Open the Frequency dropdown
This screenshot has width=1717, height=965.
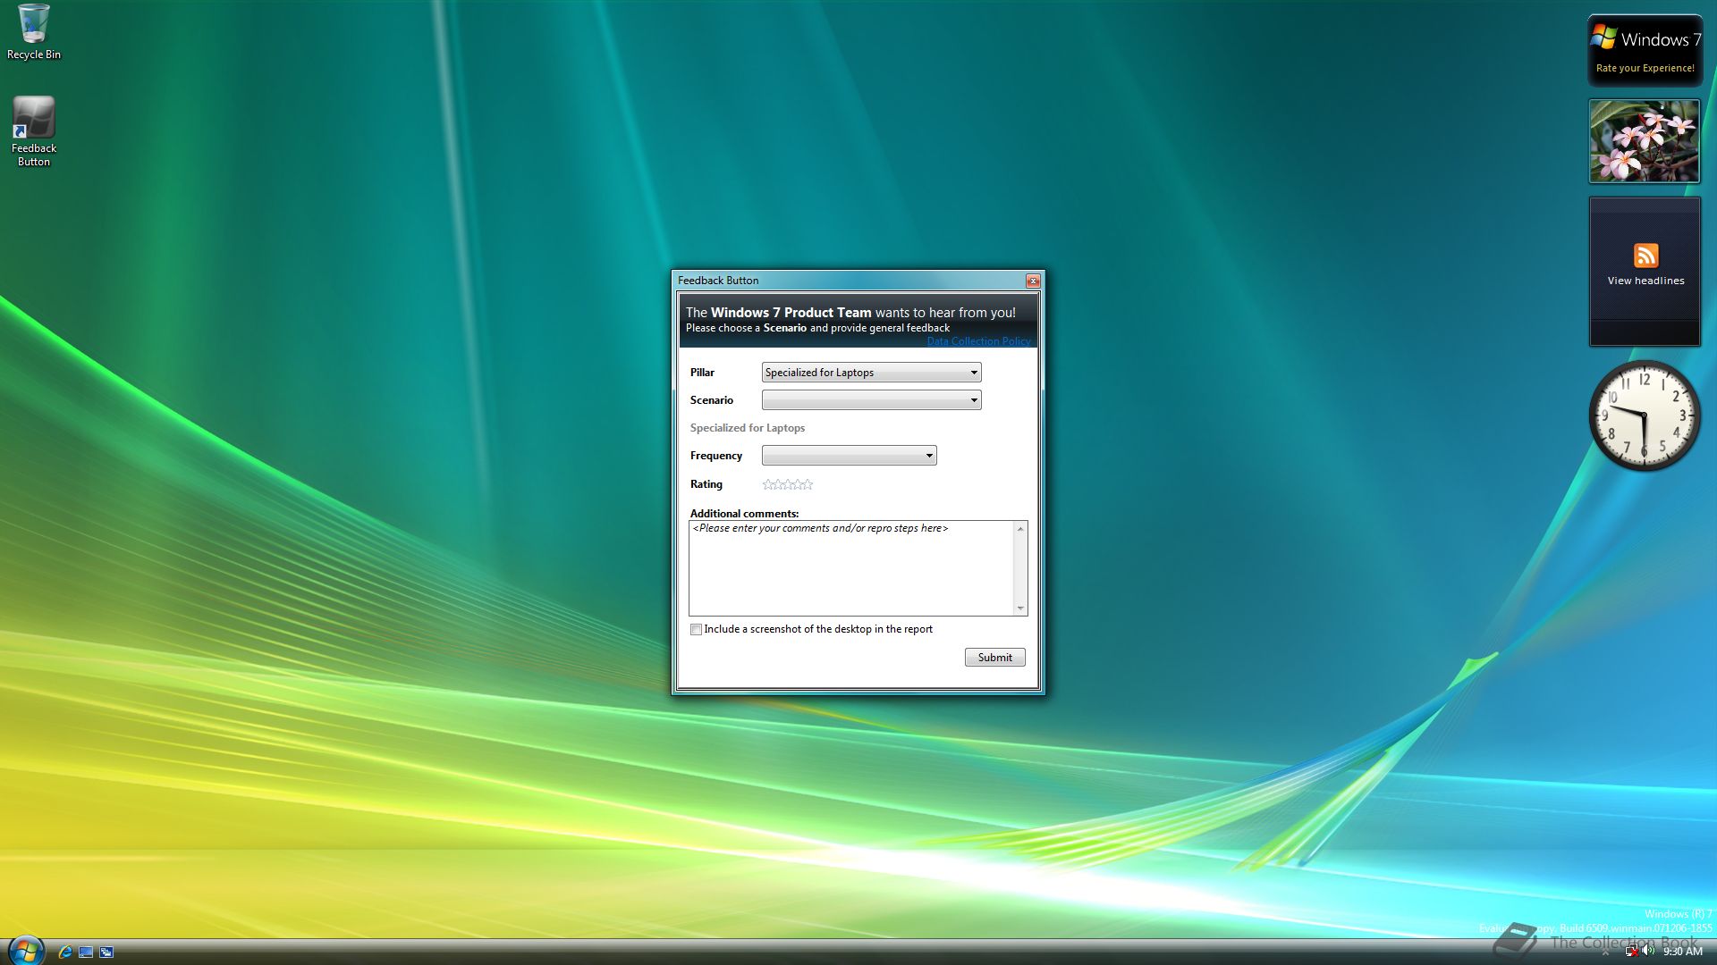(x=849, y=456)
